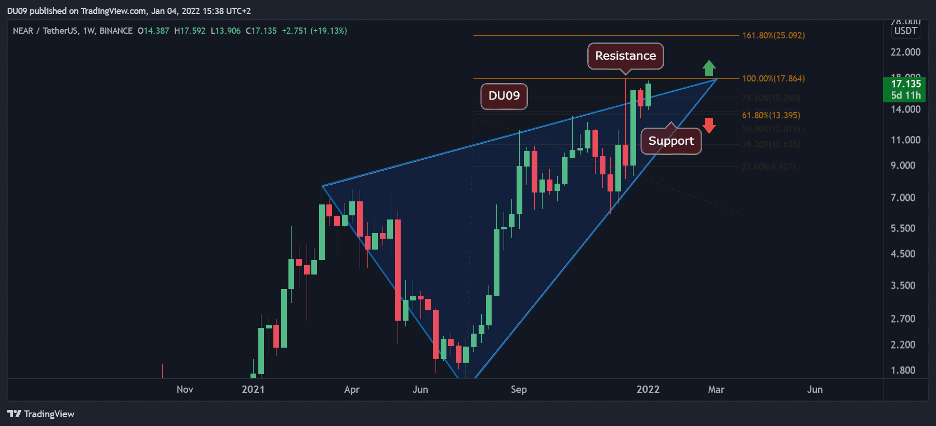
Task: Click the 2.200 price axis label
Action: pos(903,345)
